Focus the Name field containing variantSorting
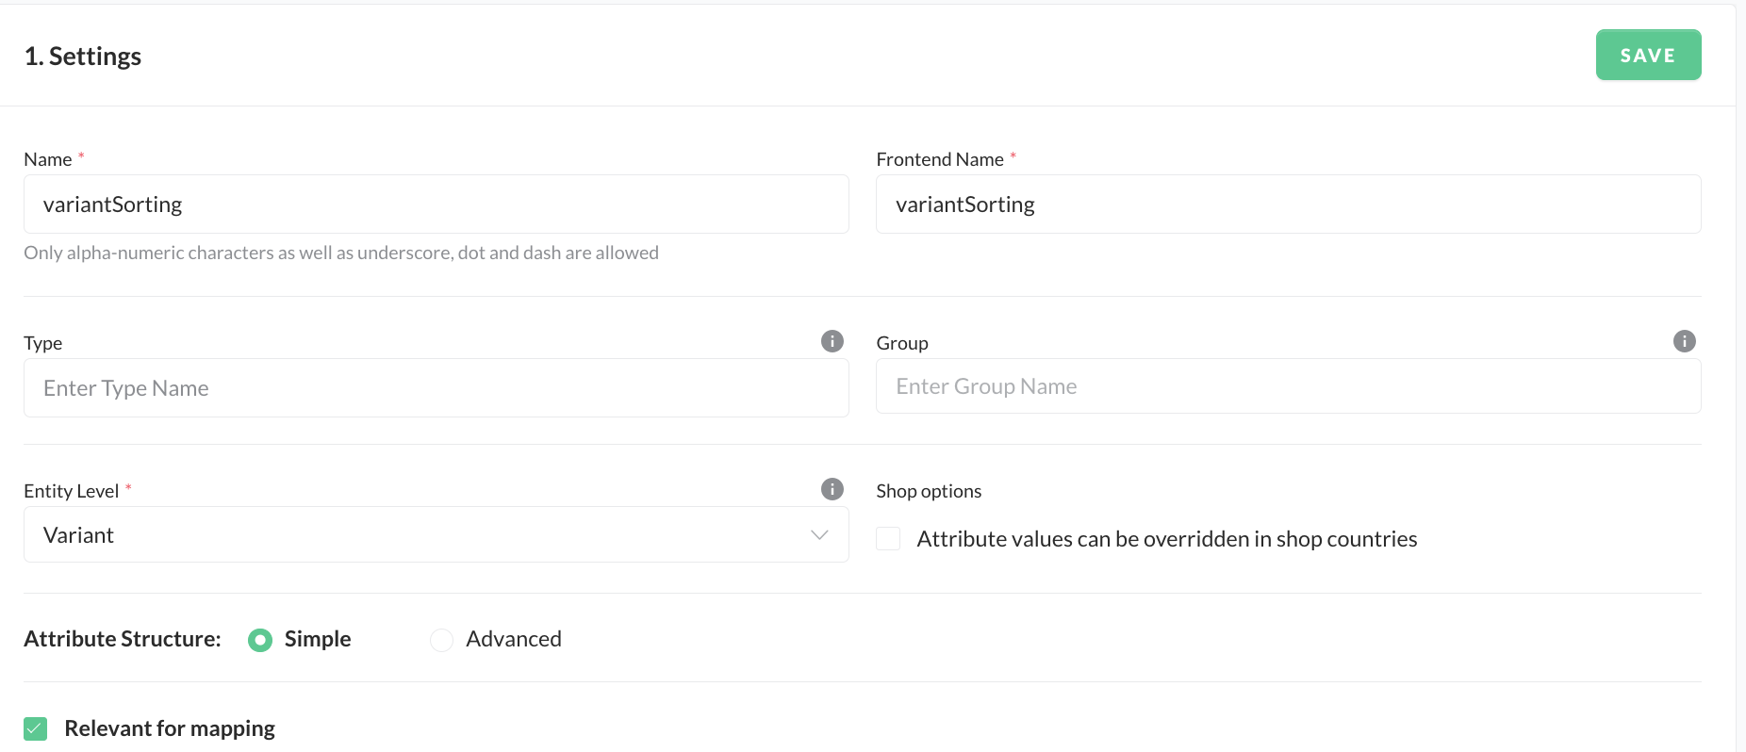 click(x=436, y=204)
